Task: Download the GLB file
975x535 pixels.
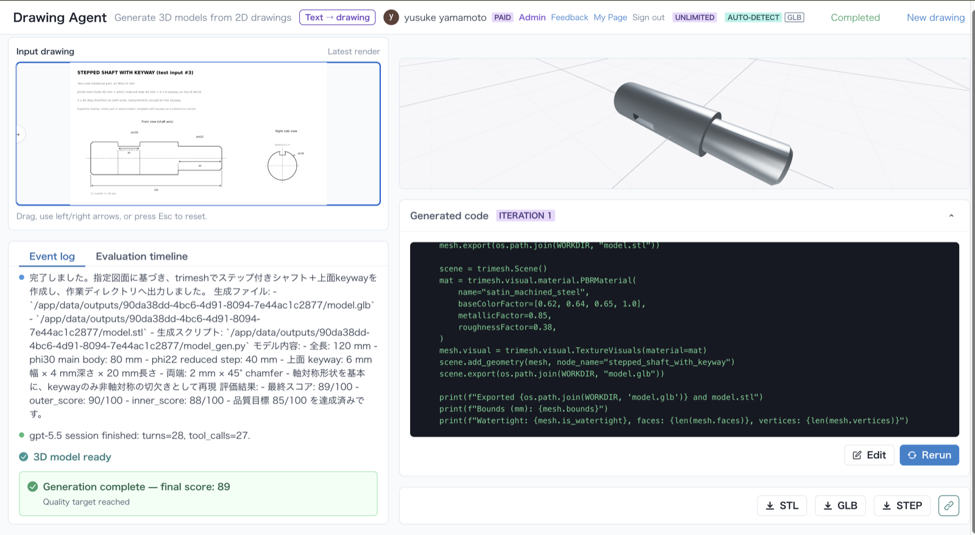Action: [x=840, y=505]
